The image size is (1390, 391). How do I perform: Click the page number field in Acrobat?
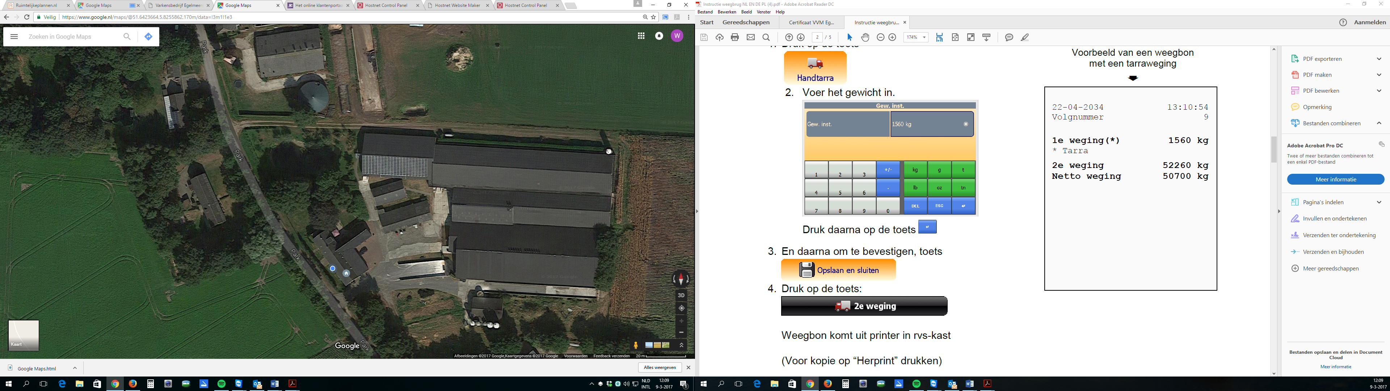pyautogui.click(x=817, y=37)
